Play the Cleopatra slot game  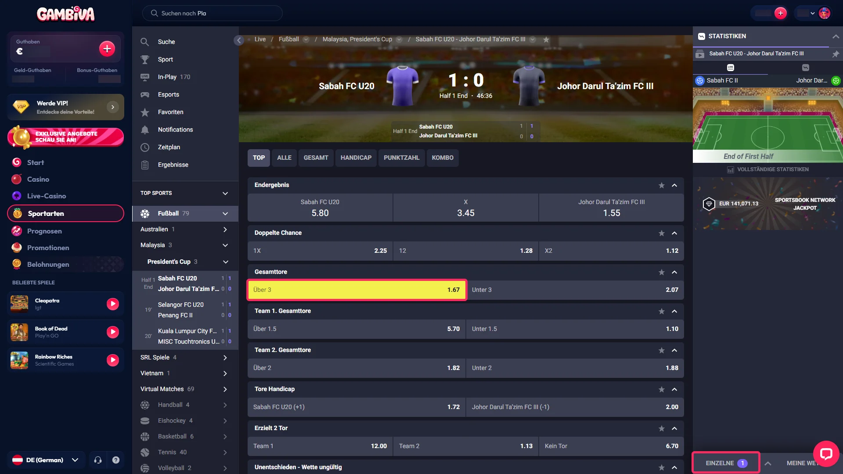[113, 304]
